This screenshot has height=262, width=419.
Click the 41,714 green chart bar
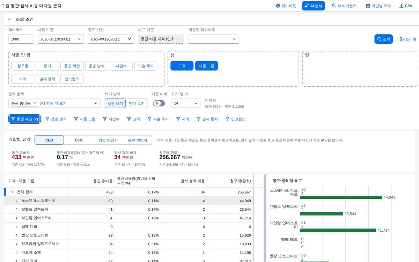click(x=339, y=230)
